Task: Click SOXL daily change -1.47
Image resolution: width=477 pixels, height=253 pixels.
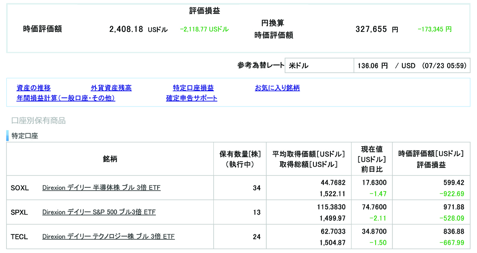Action: [378, 194]
